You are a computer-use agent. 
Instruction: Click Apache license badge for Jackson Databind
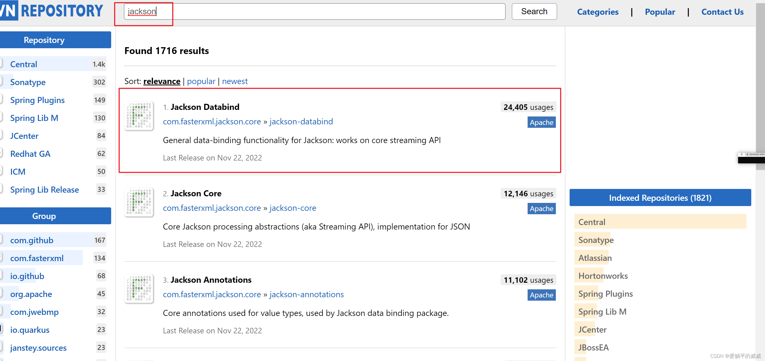coord(541,123)
